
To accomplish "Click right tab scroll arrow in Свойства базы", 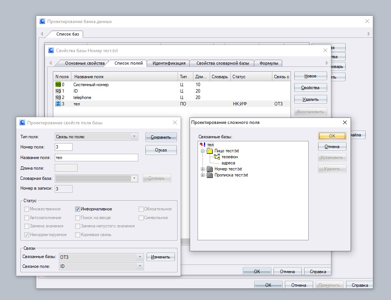I will [327, 63].
